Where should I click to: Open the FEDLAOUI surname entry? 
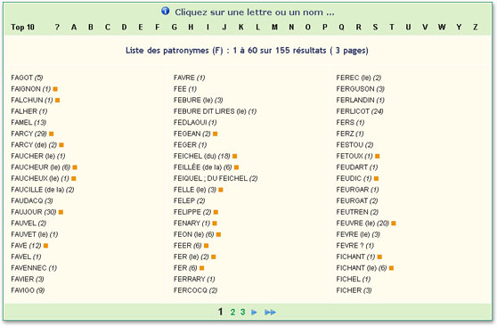tap(195, 122)
